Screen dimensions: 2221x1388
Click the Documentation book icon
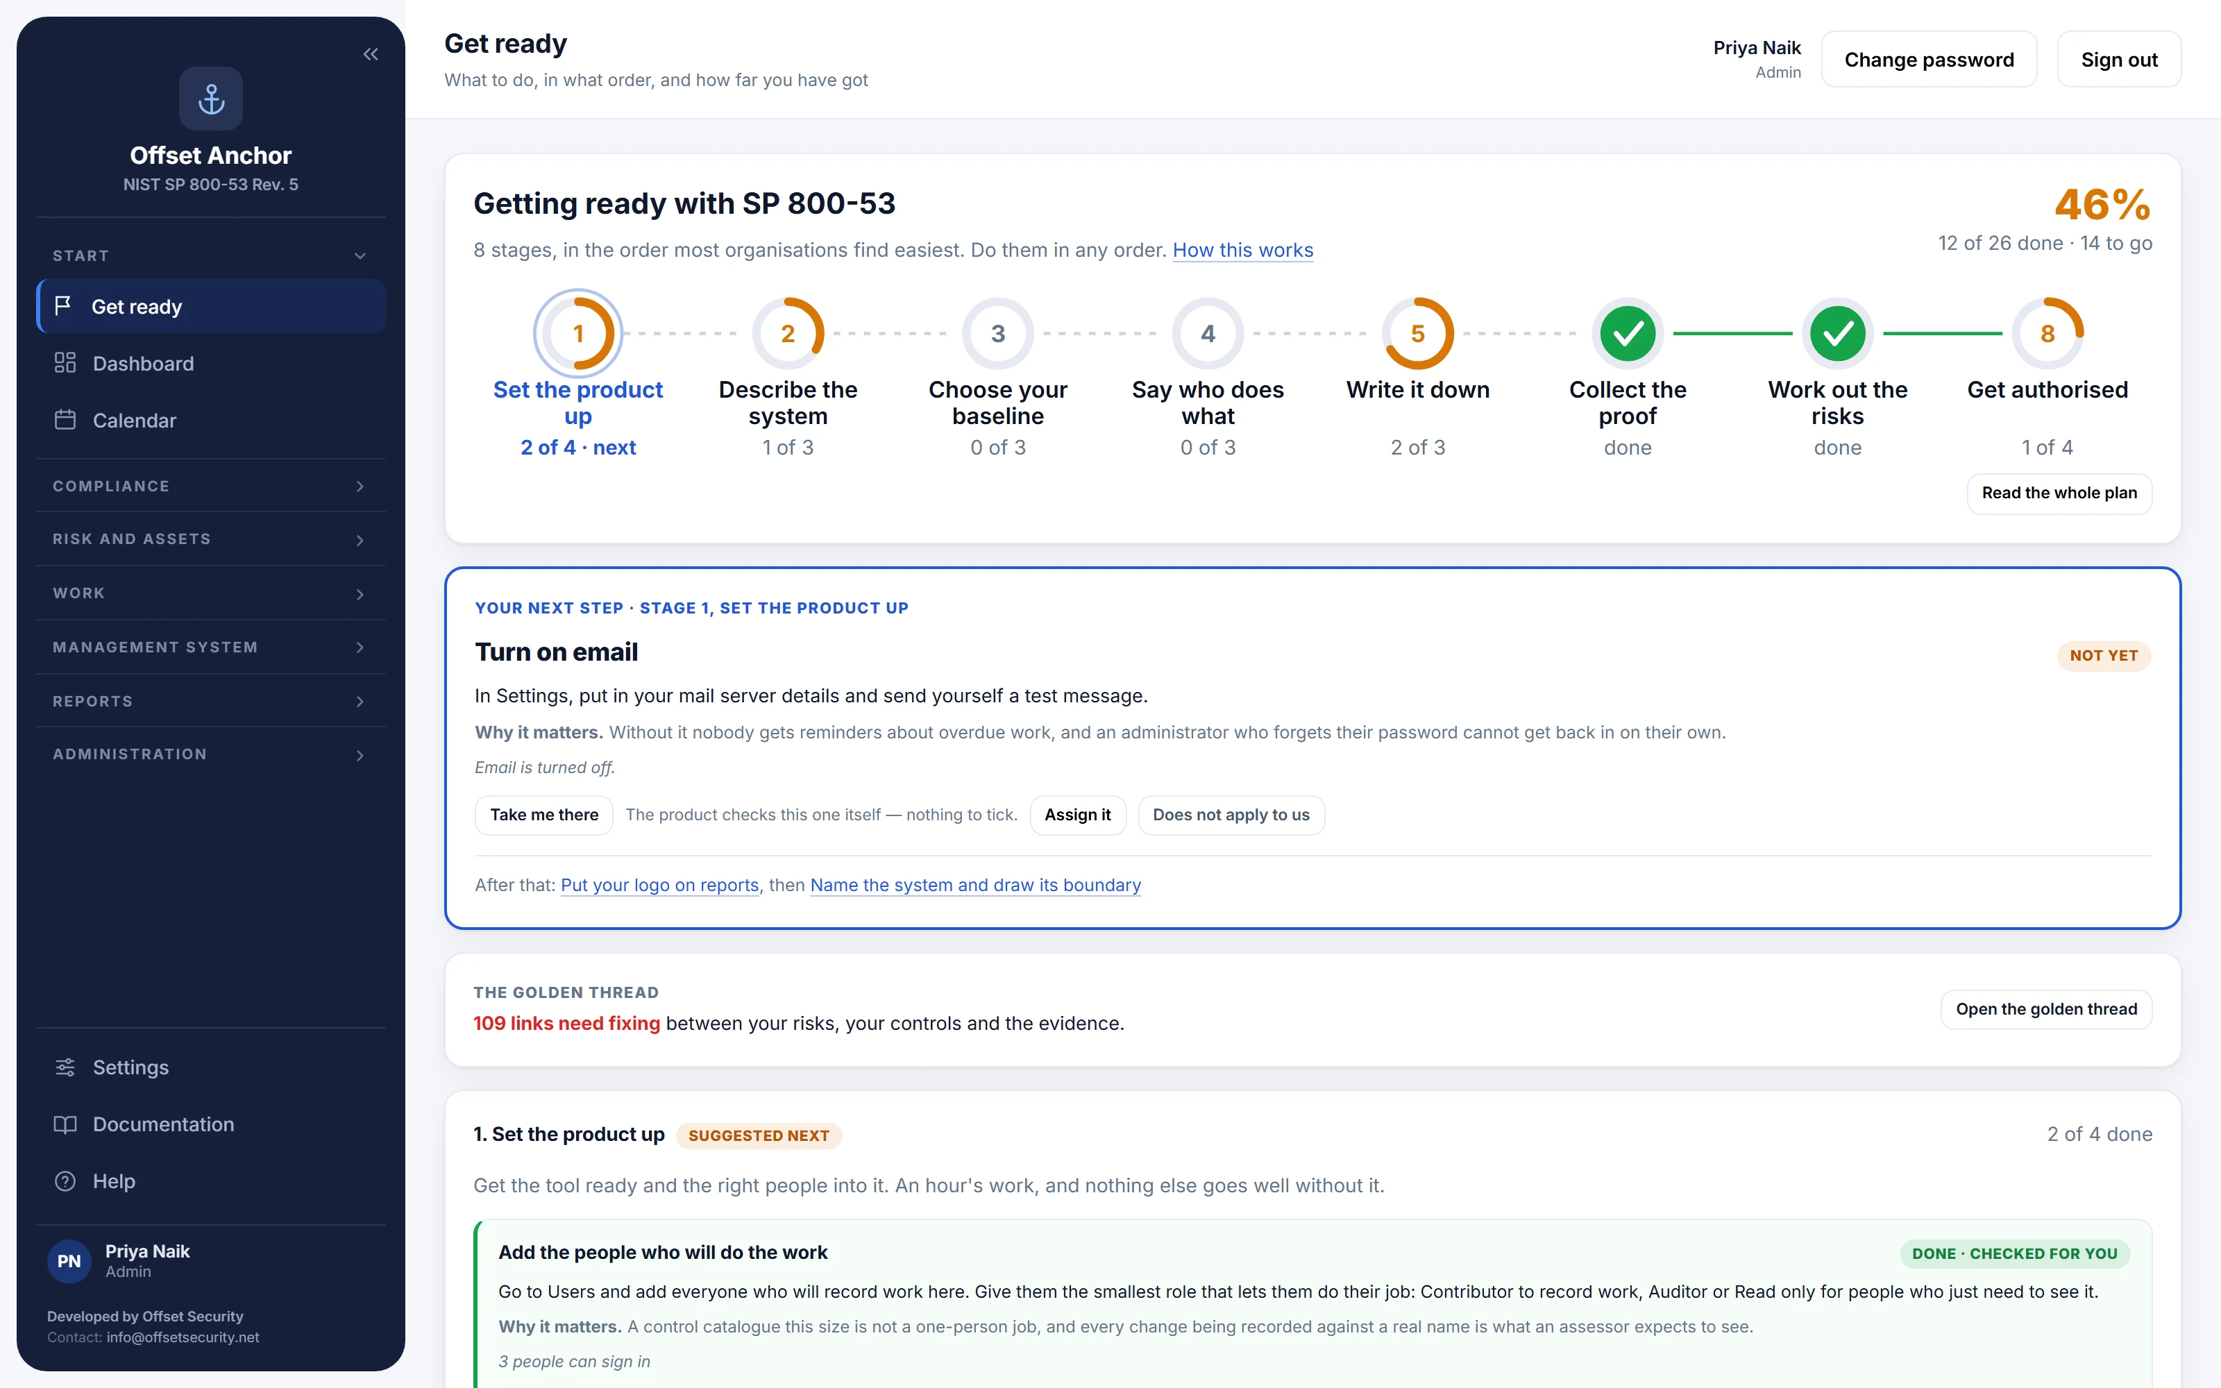click(65, 1124)
